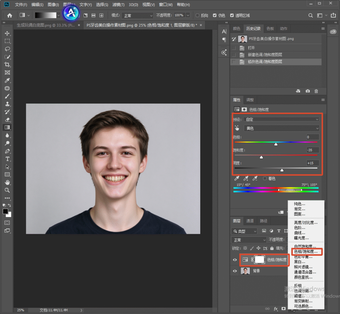The height and width of the screenshot is (314, 340).
Task: Select the Eyedropper tool
Action: point(7,81)
